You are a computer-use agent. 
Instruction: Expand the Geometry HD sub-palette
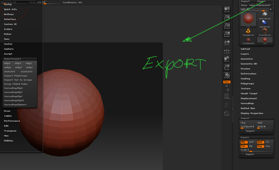(x=249, y=64)
